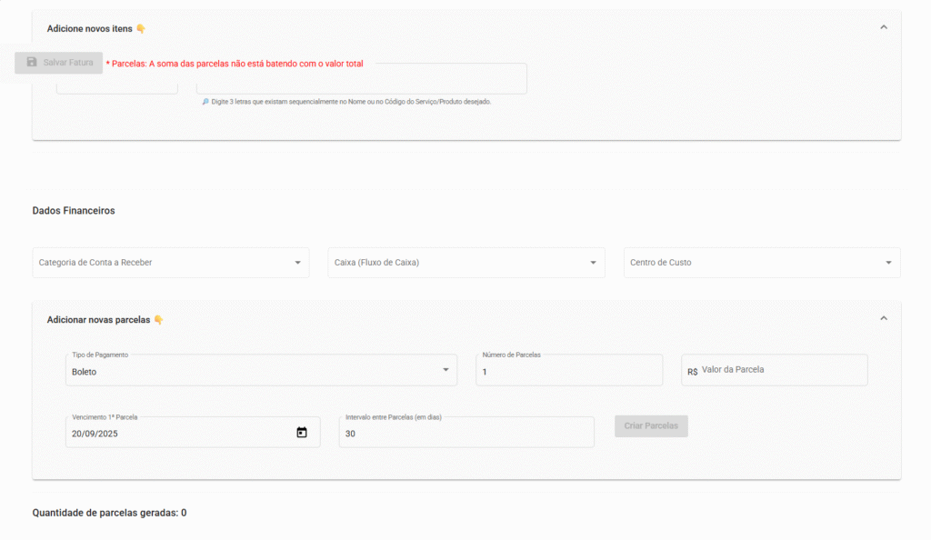Expand the Caixa (Fluxo de Caixa) dropdown
Image resolution: width=931 pixels, height=540 pixels.
tap(465, 263)
